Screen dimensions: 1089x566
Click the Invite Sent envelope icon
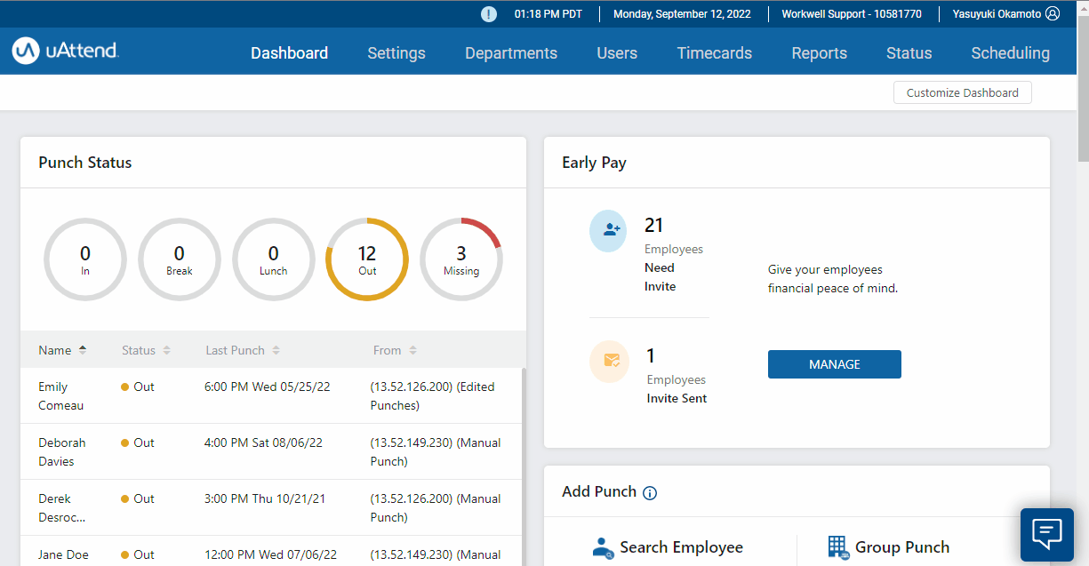pos(611,361)
